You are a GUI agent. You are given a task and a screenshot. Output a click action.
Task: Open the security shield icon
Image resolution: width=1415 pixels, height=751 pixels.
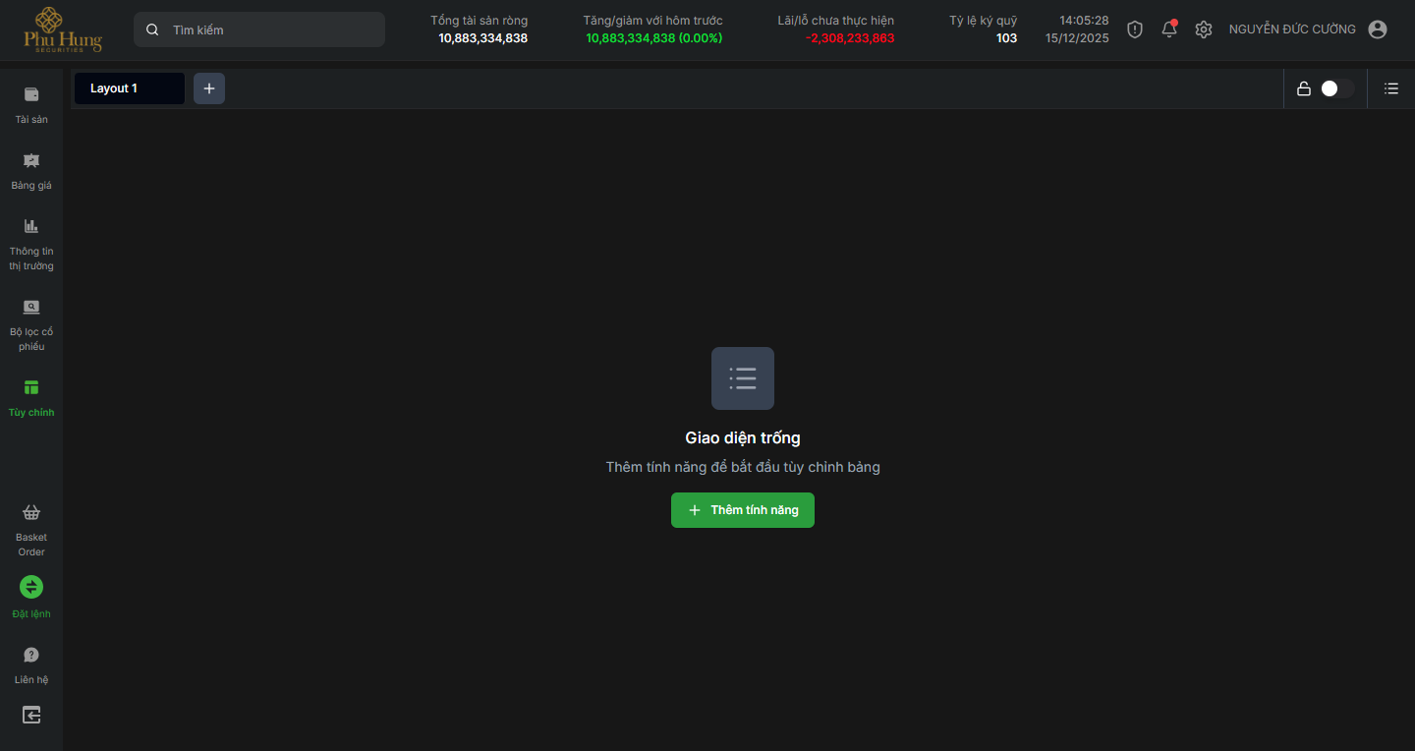tap(1135, 29)
